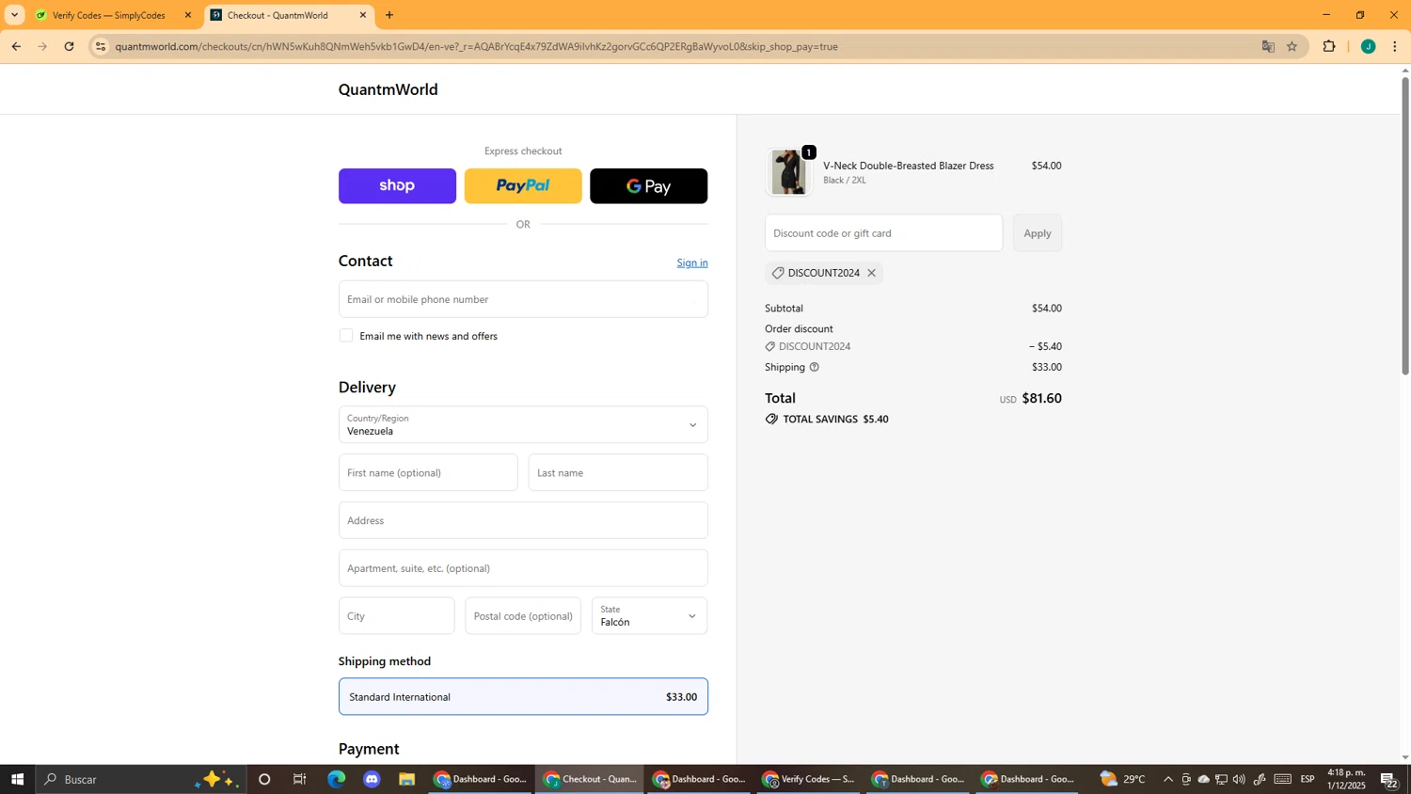Focus the First name field

428,472
